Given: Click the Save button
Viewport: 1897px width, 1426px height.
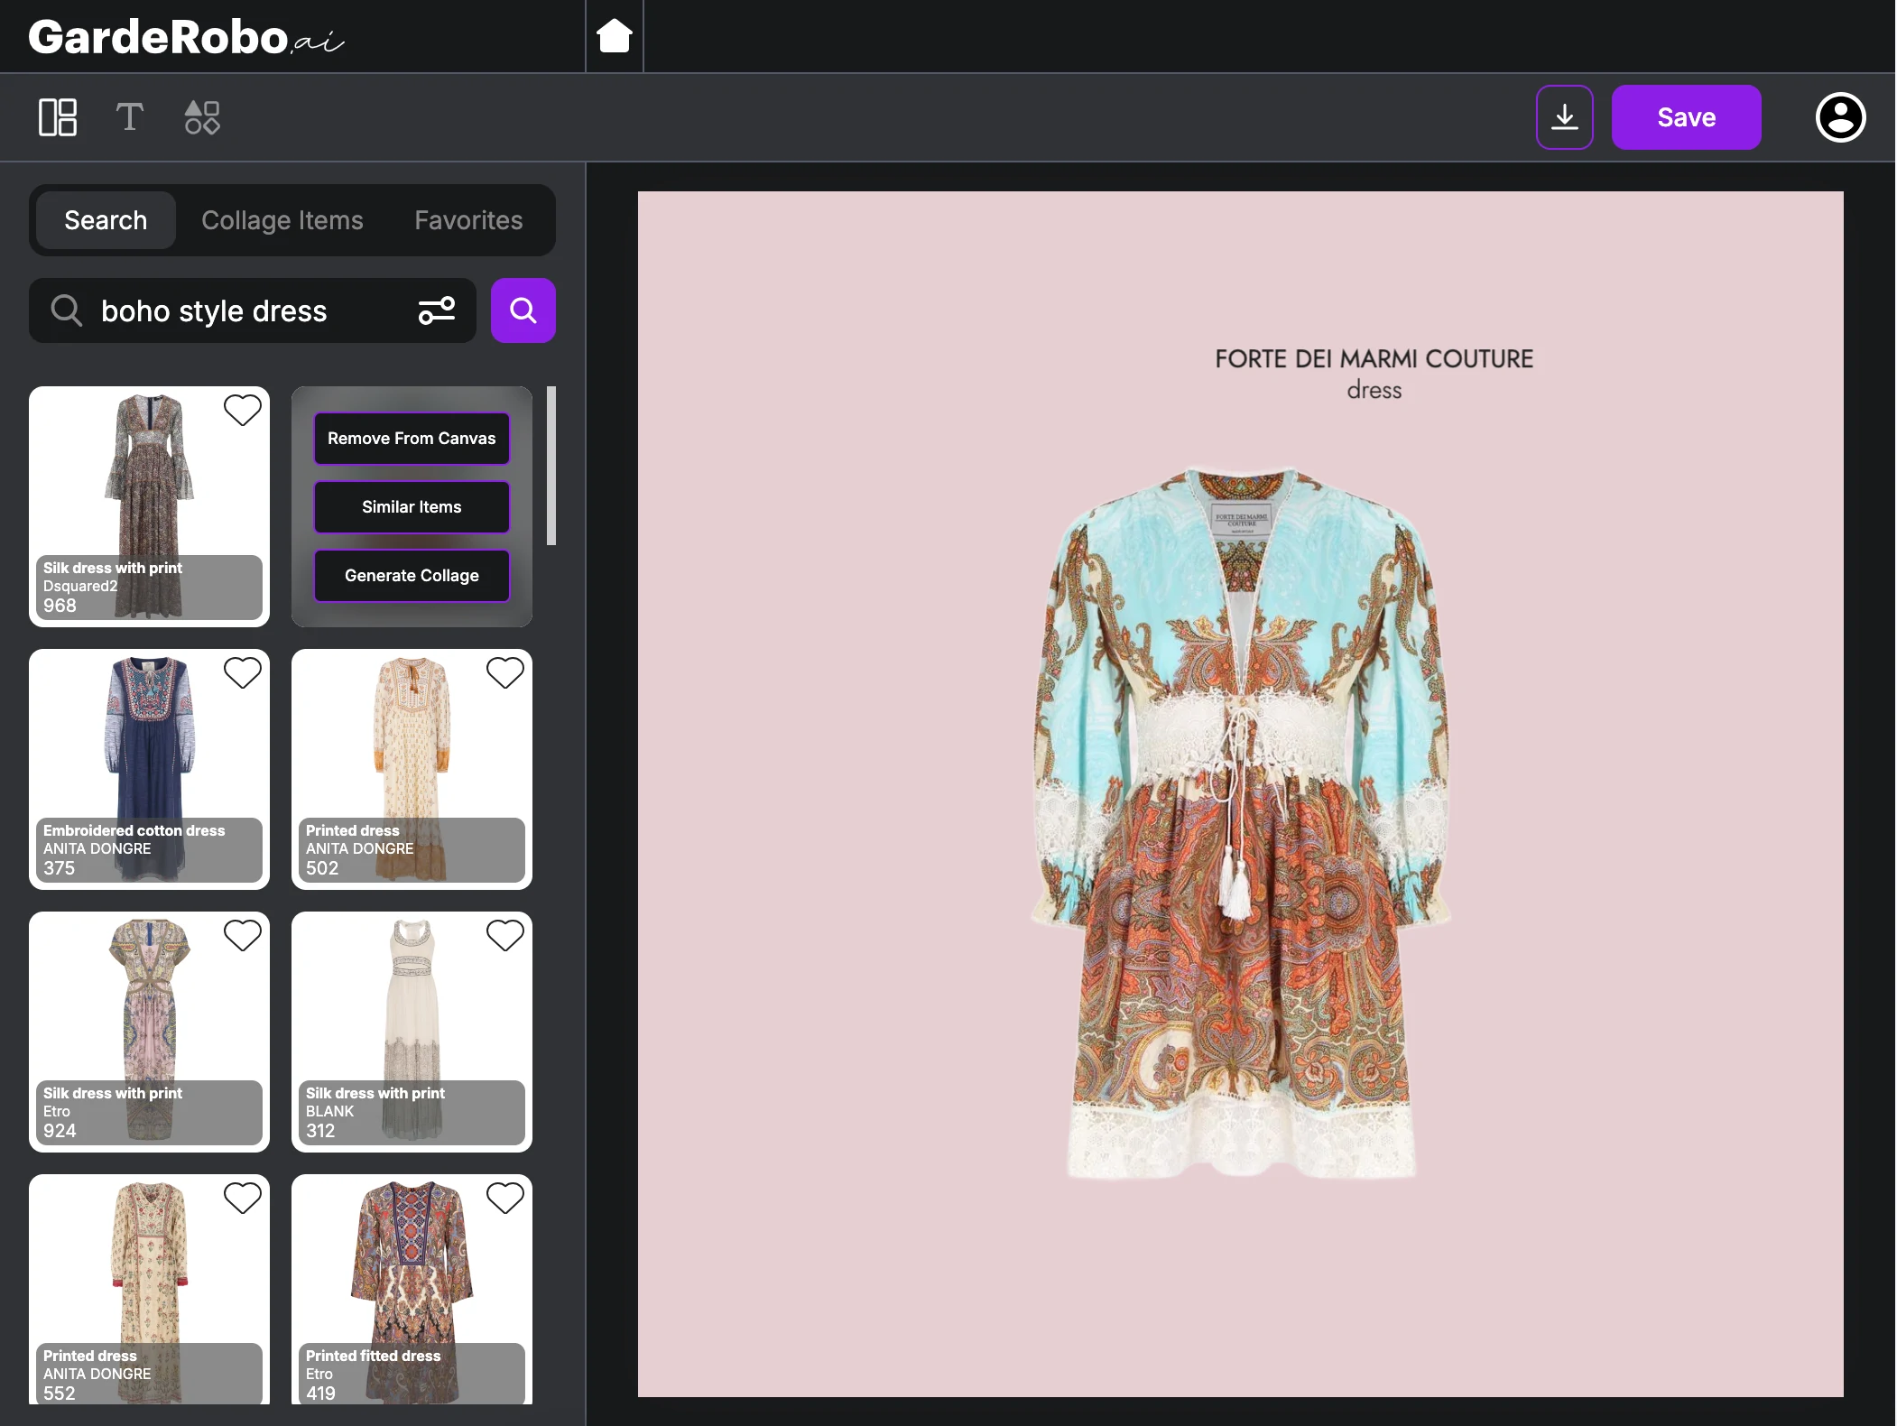Looking at the screenshot, I should [x=1687, y=117].
